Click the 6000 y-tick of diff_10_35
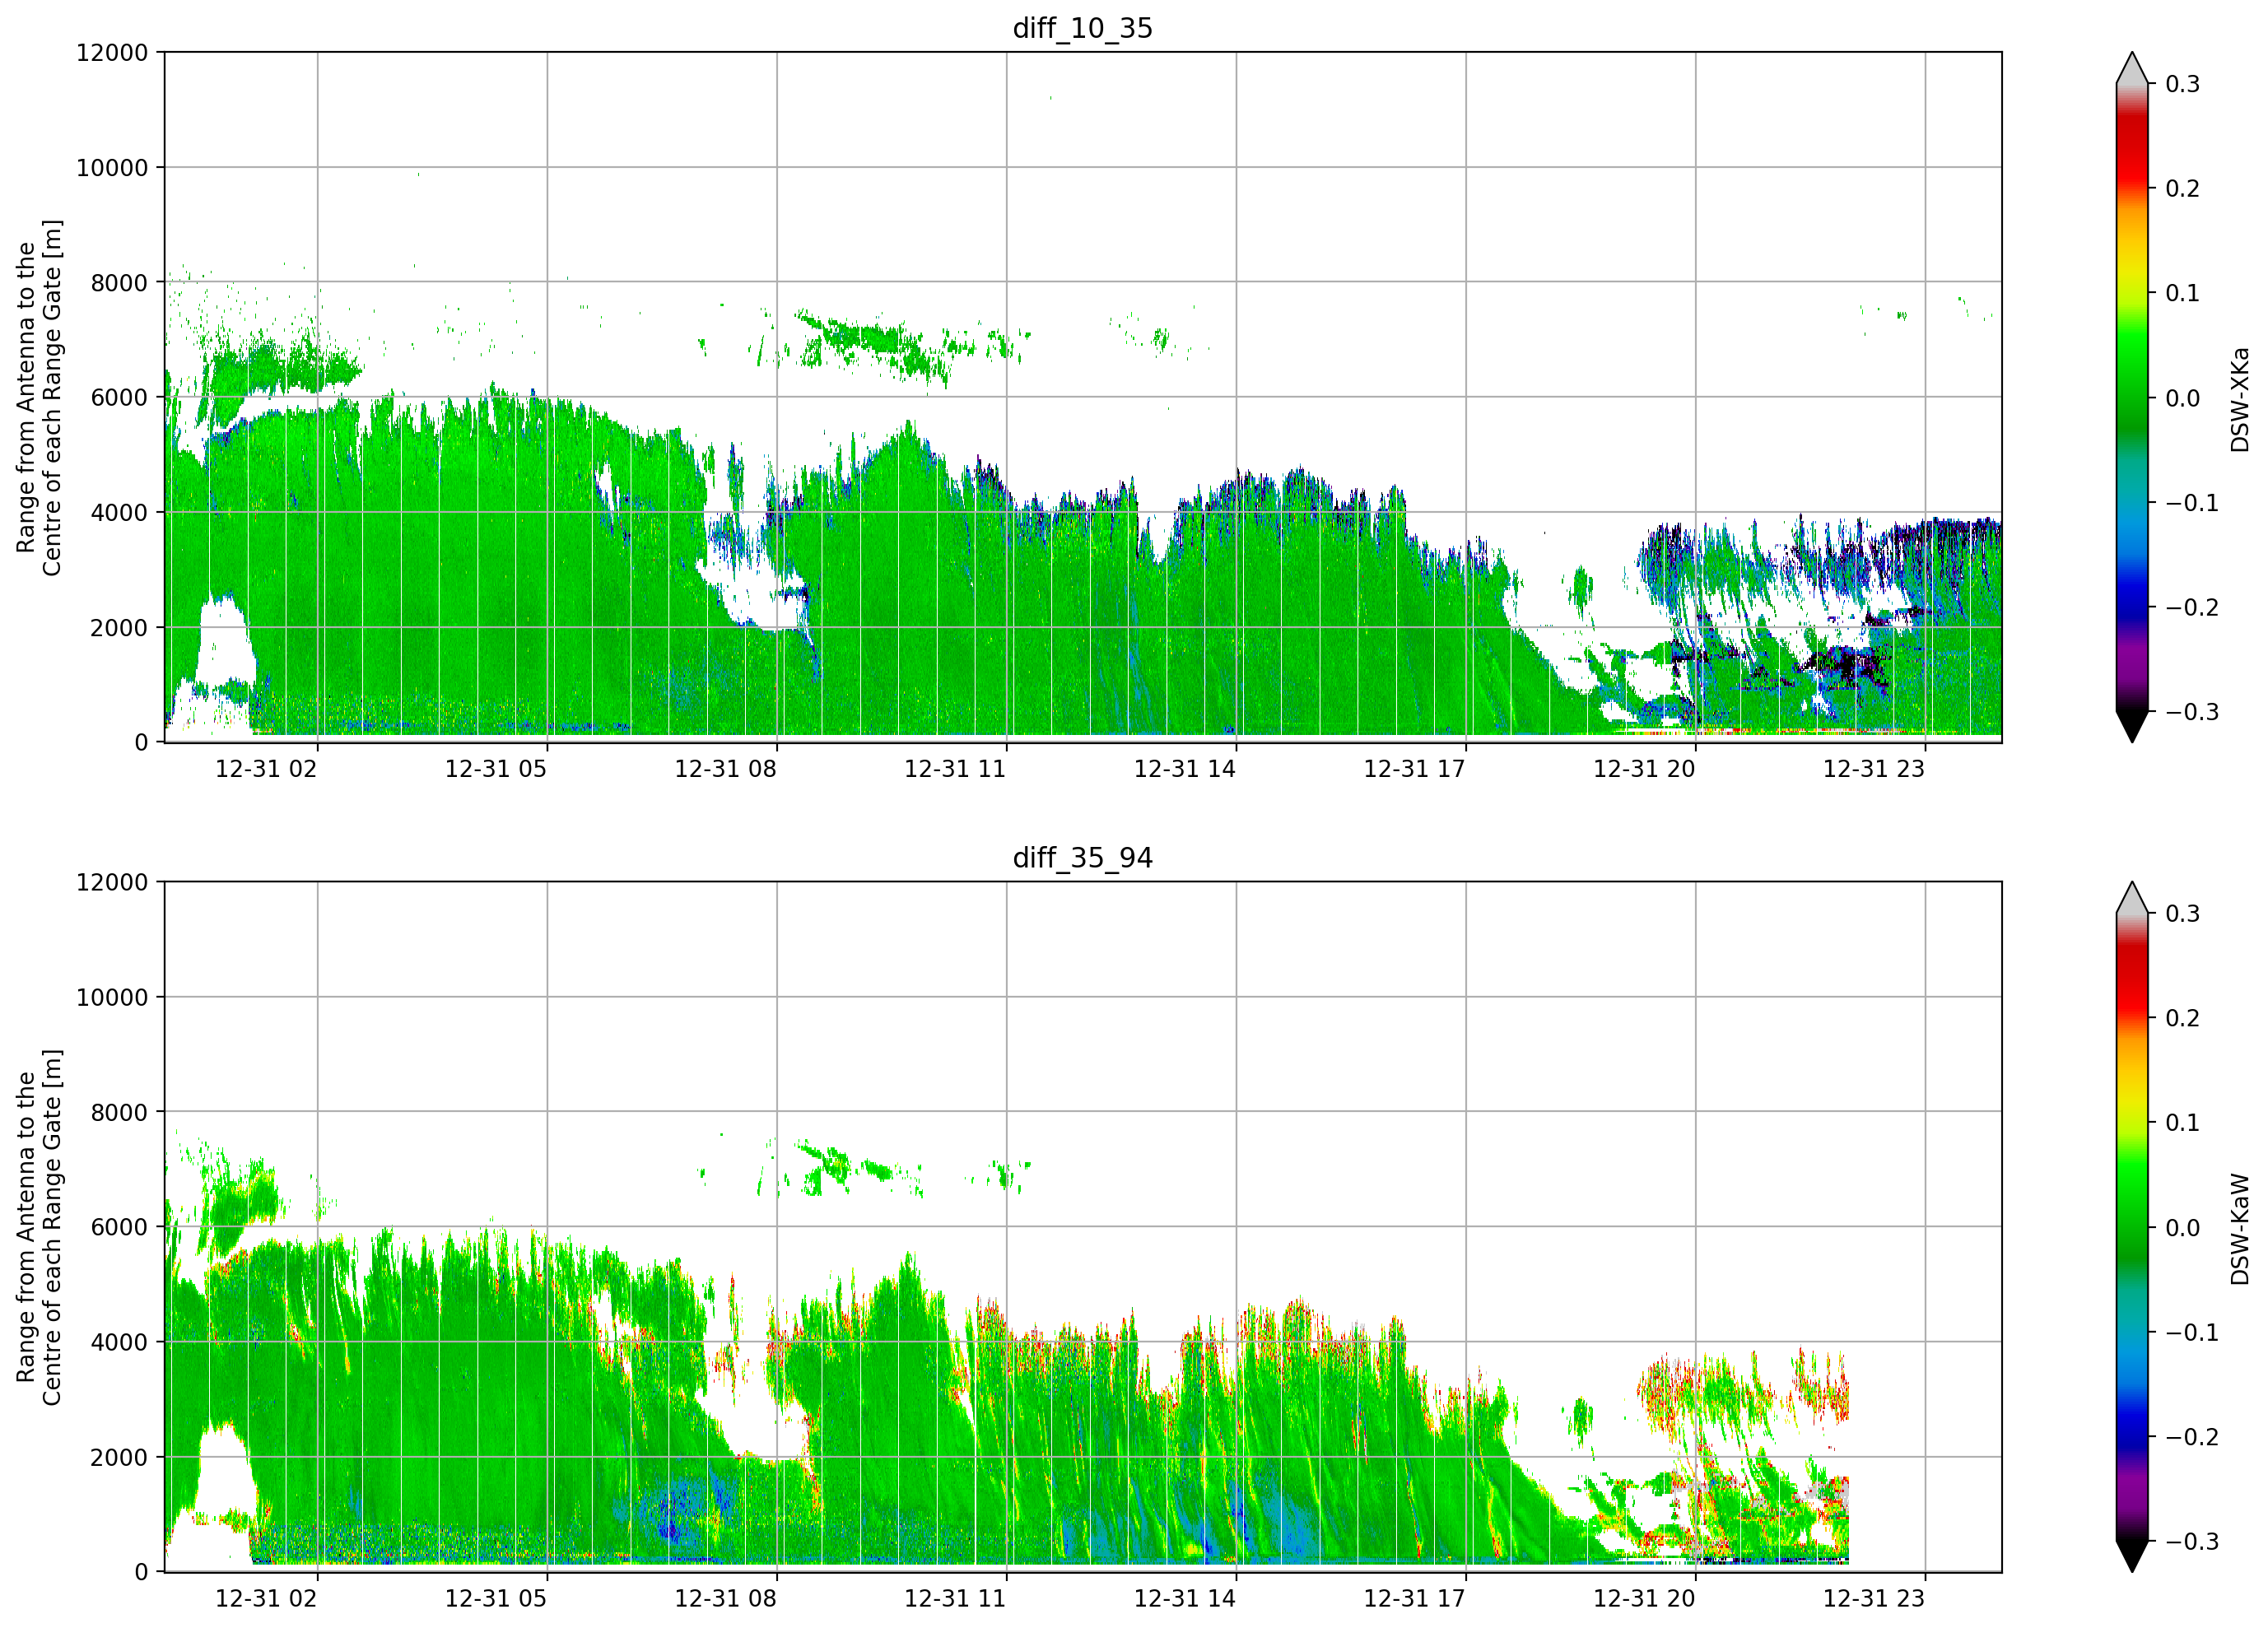The image size is (2268, 1628). tap(120, 398)
